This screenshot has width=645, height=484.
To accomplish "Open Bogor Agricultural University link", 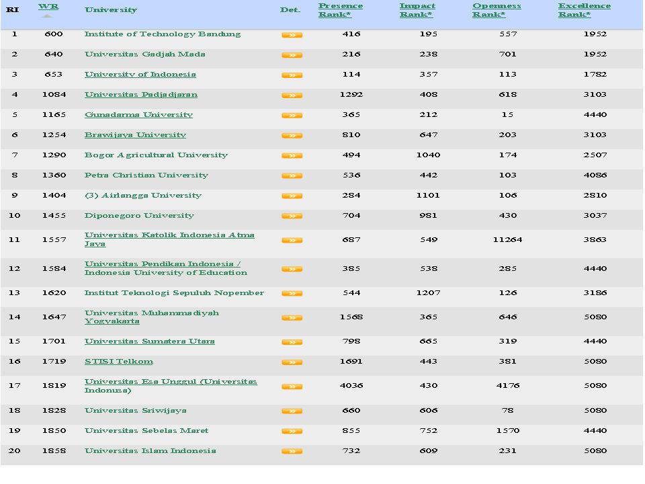I will (156, 155).
